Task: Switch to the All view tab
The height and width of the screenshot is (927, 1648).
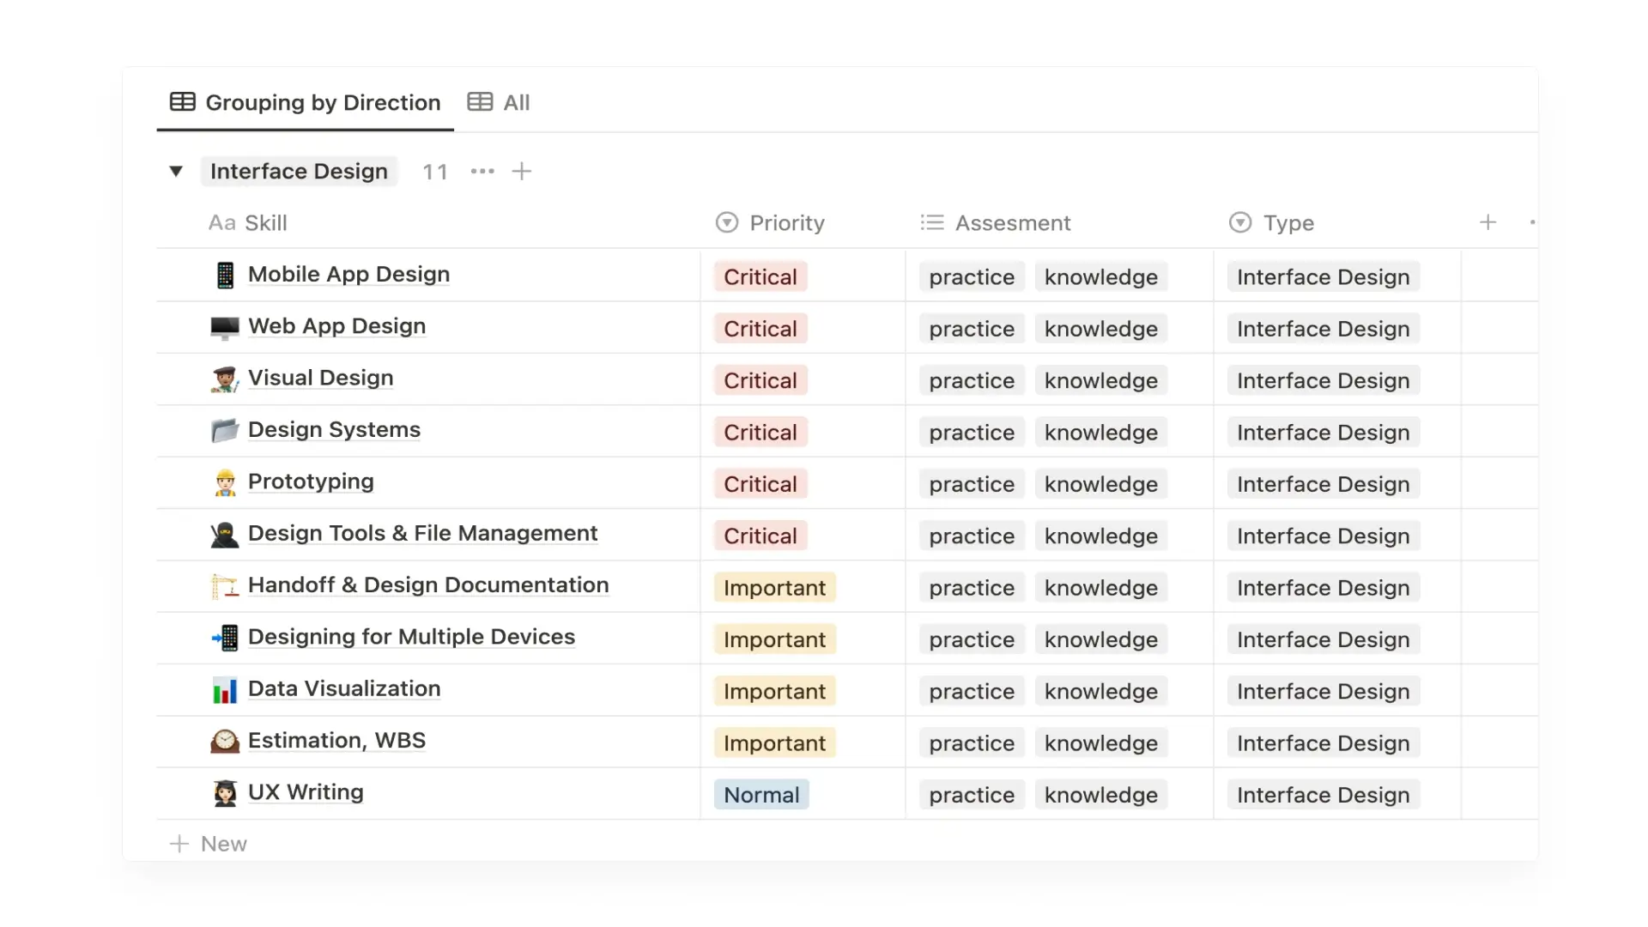Action: (x=499, y=103)
